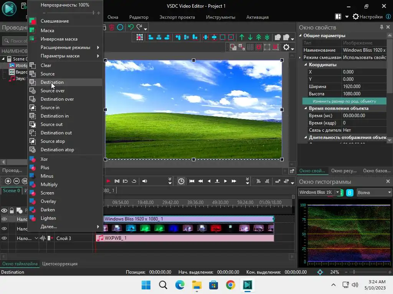Viewport: 393px width, 294px height.
Task: Click the Windows Bliss purple timeline clip
Action: point(188,219)
